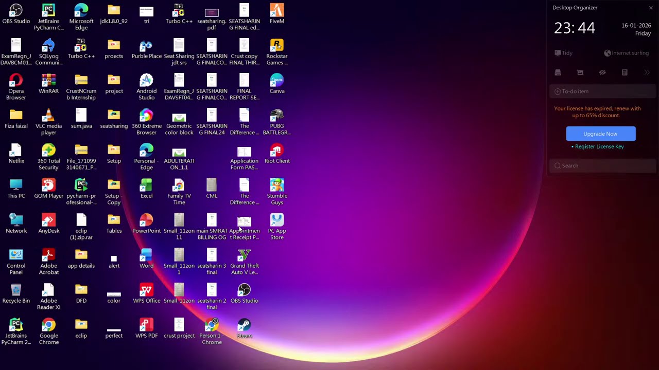Open the Control Panel shortcut
This screenshot has height=370, width=659.
click(x=16, y=262)
